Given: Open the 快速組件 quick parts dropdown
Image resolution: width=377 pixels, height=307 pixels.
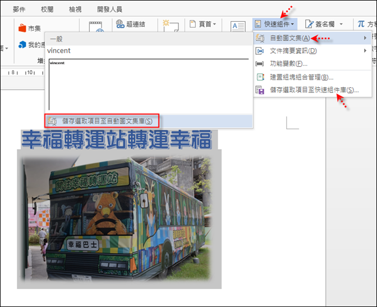Looking at the screenshot, I should [275, 24].
